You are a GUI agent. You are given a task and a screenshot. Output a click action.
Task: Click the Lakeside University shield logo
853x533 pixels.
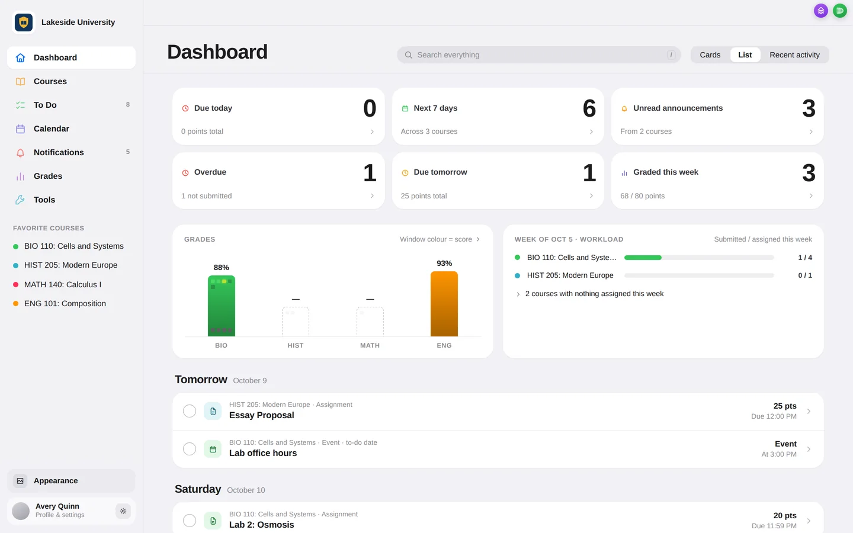[24, 23]
